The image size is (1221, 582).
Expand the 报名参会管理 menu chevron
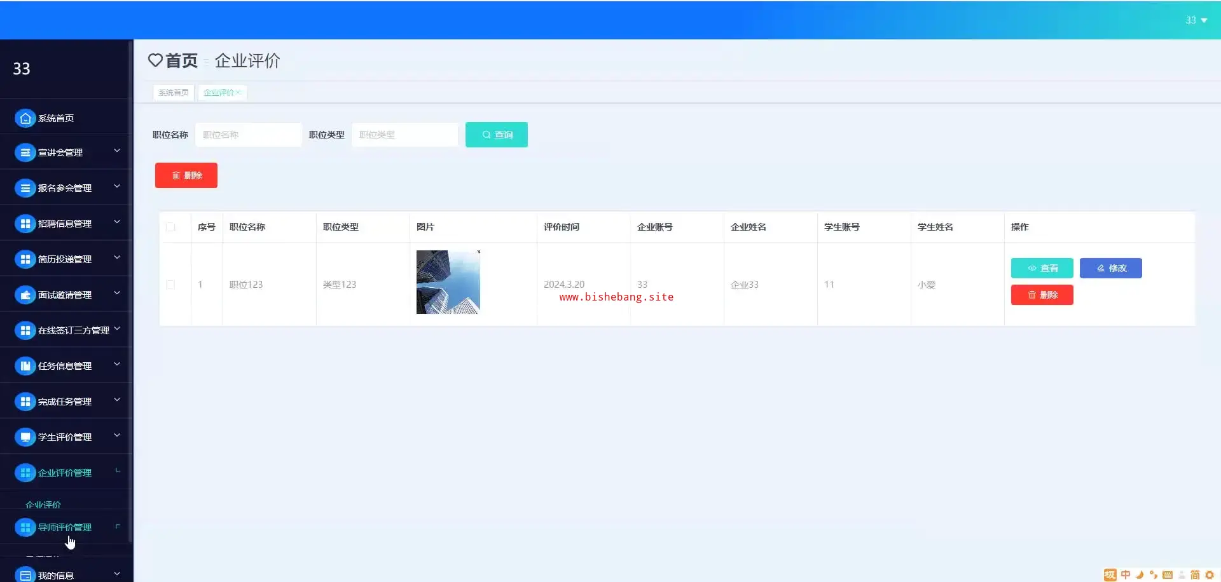[117, 187]
